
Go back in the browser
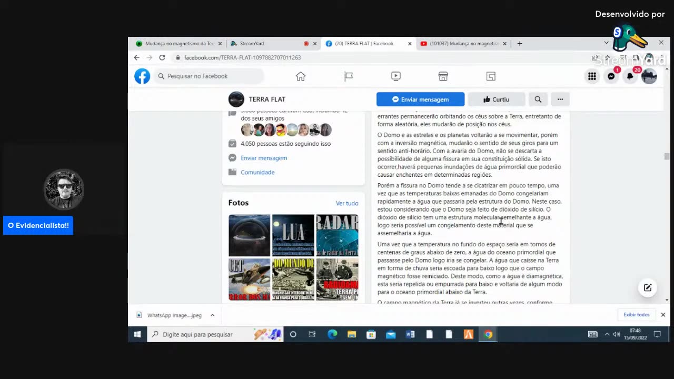[137, 57]
